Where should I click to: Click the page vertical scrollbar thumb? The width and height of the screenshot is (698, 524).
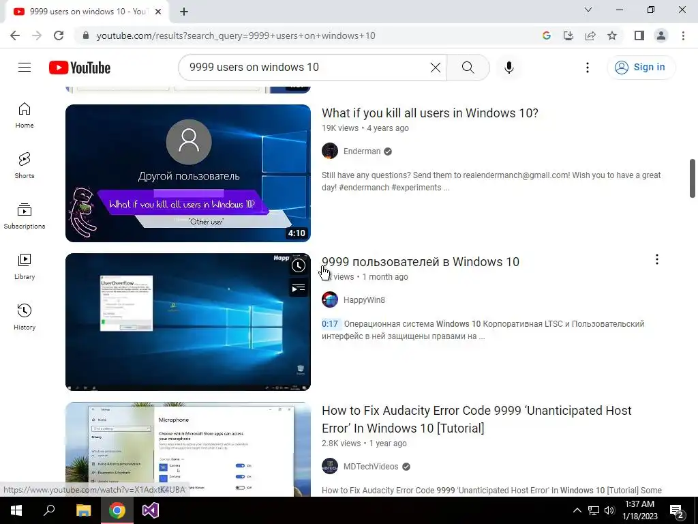[693, 178]
